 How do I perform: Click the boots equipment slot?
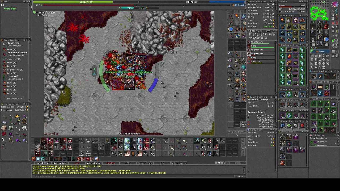coord(320,43)
